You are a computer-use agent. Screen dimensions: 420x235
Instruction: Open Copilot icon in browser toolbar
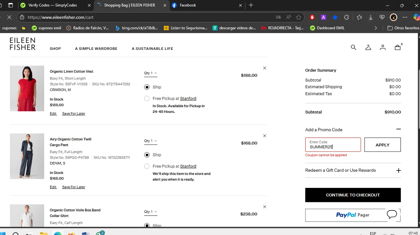(416, 17)
